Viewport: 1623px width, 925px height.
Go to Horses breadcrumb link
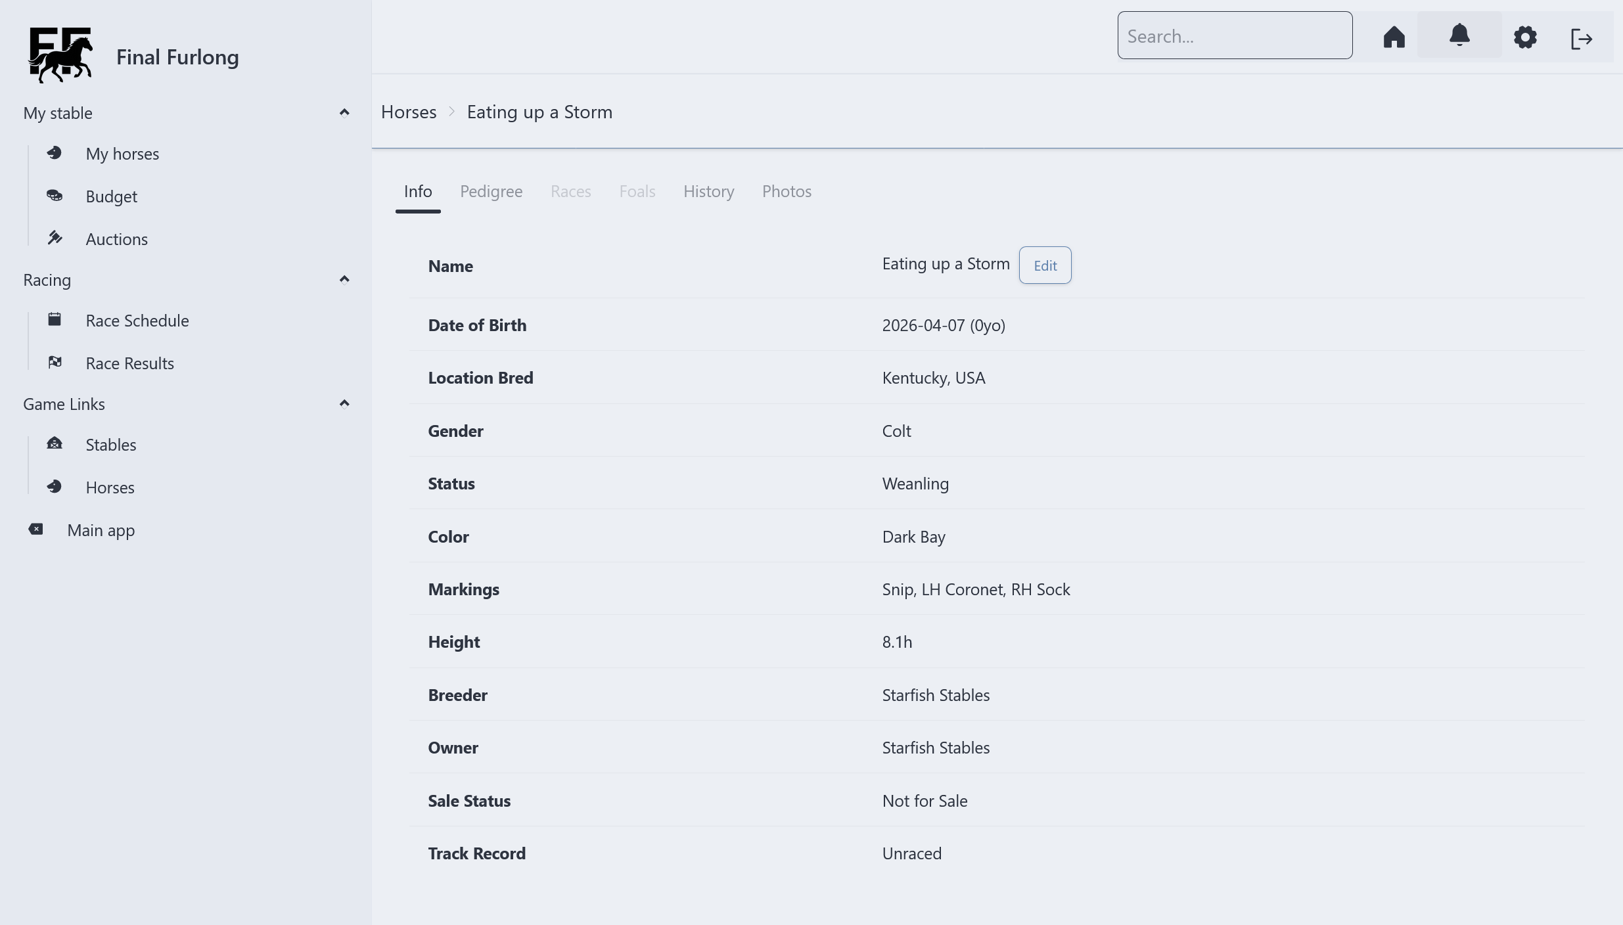[409, 112]
